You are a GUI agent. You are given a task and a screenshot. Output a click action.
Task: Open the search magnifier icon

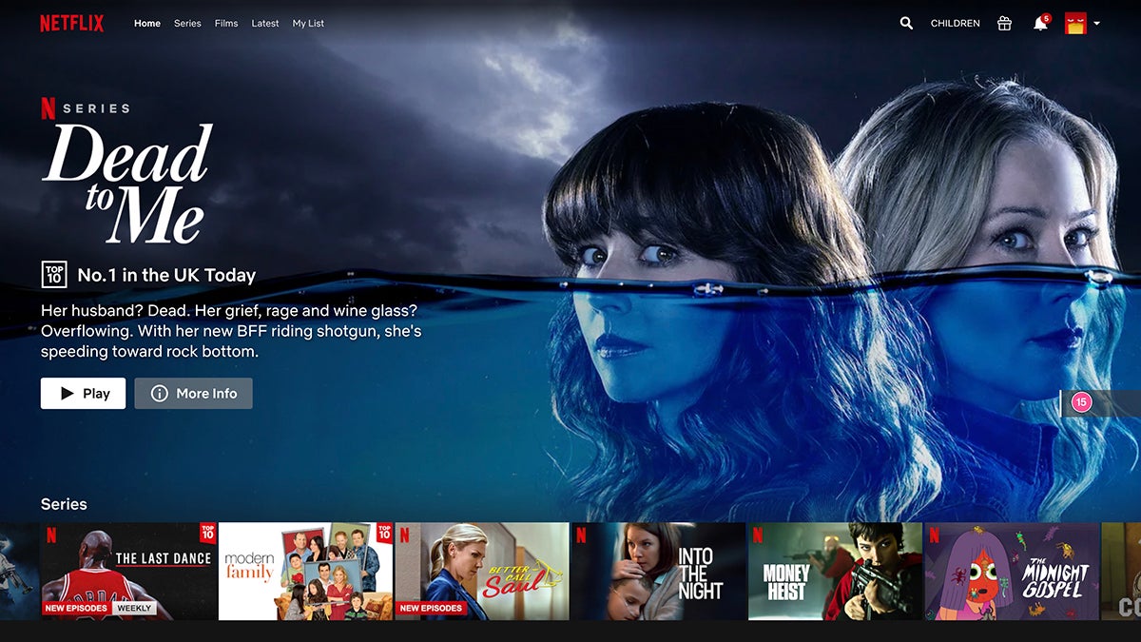point(906,23)
